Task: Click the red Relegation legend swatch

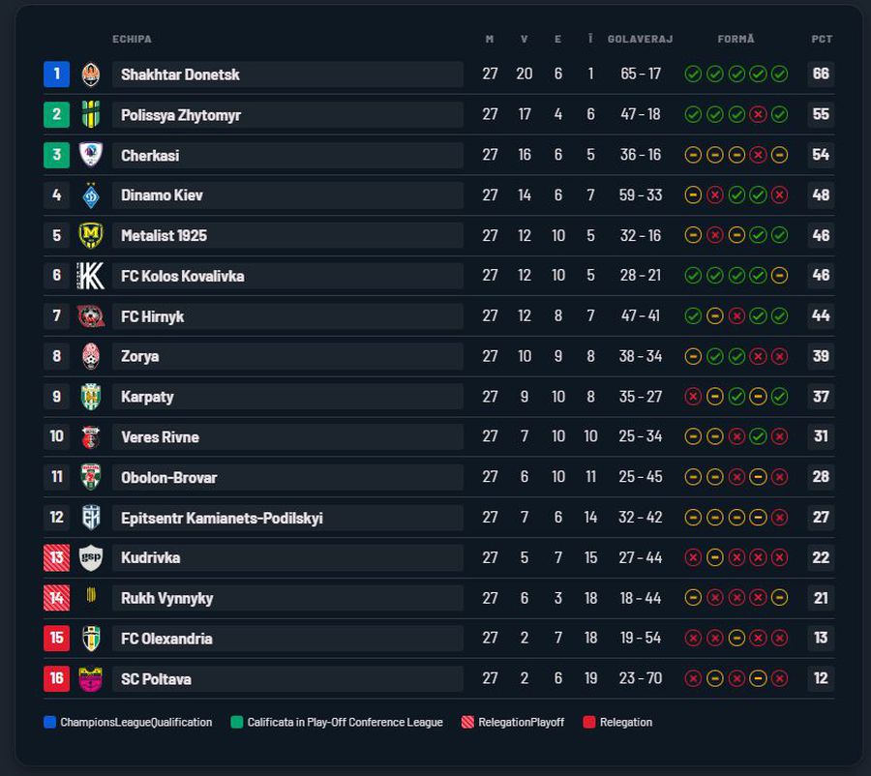Action: (x=588, y=722)
